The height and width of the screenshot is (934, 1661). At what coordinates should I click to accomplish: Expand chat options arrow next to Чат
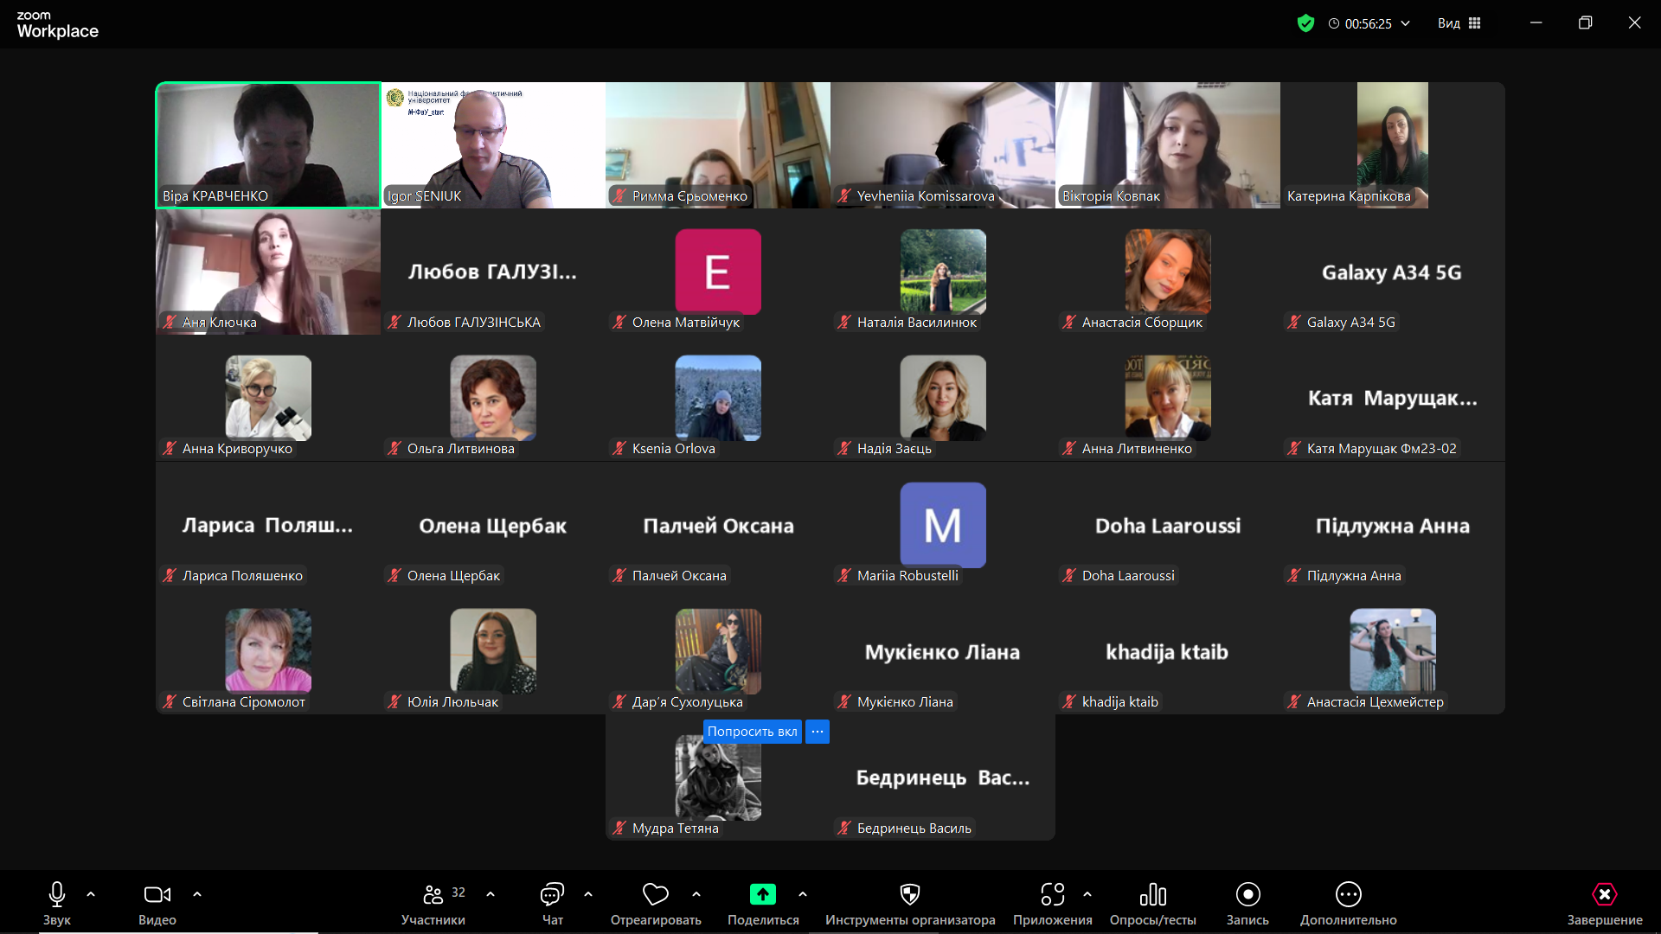tap(588, 894)
